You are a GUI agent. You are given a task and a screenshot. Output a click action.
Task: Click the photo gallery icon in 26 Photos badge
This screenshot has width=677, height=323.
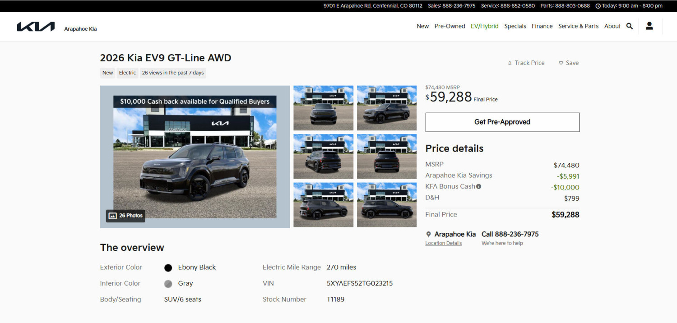coord(112,216)
